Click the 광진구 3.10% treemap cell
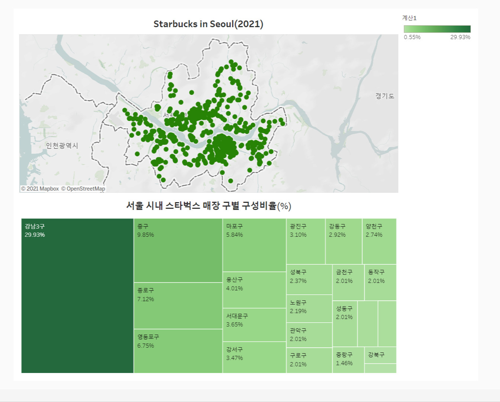 306,241
